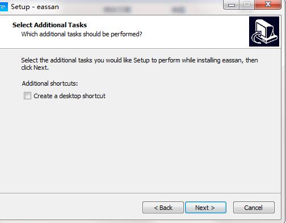
Task: Minimize the Setup window
Action: 232,5
